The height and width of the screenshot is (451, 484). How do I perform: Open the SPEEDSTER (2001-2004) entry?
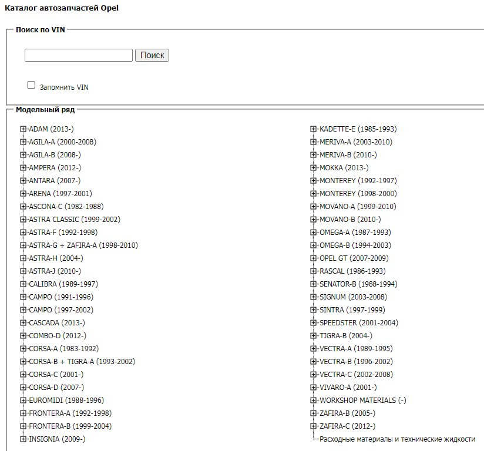pyautogui.click(x=358, y=323)
